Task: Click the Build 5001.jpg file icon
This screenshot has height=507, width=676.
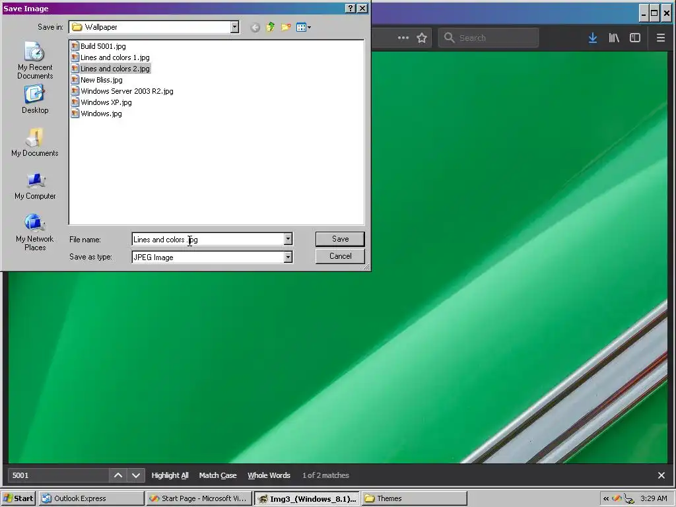Action: (x=75, y=46)
